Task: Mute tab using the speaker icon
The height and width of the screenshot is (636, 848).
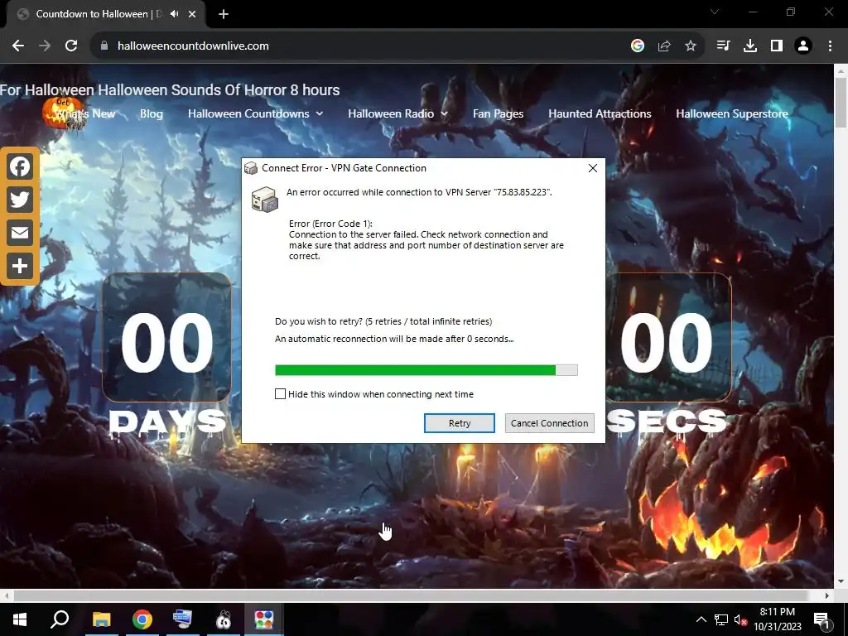Action: pos(174,14)
